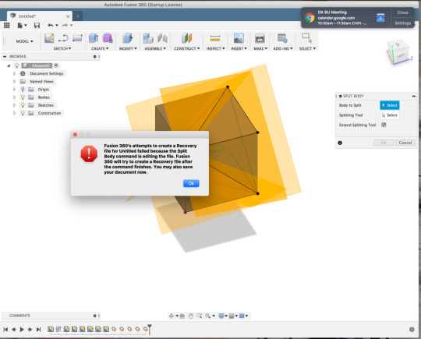This screenshot has width=421, height=339.
Task: Click the Pan hand icon
Action: pos(191,316)
